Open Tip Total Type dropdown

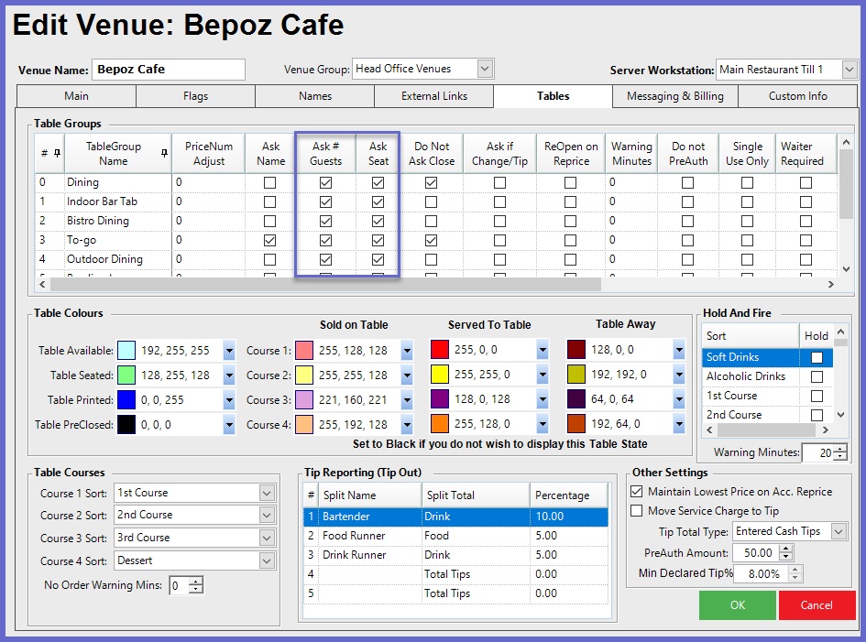coord(839,531)
